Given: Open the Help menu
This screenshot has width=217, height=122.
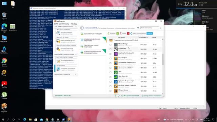Looking at the screenshot, I should pos(74,24).
